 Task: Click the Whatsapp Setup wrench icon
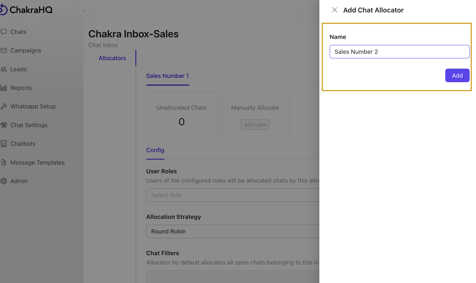4,107
